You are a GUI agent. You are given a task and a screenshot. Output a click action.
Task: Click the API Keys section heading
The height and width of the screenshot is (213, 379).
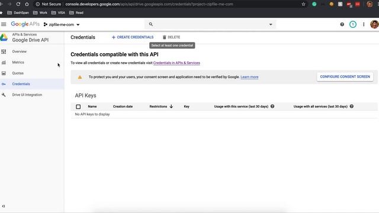[85, 95]
